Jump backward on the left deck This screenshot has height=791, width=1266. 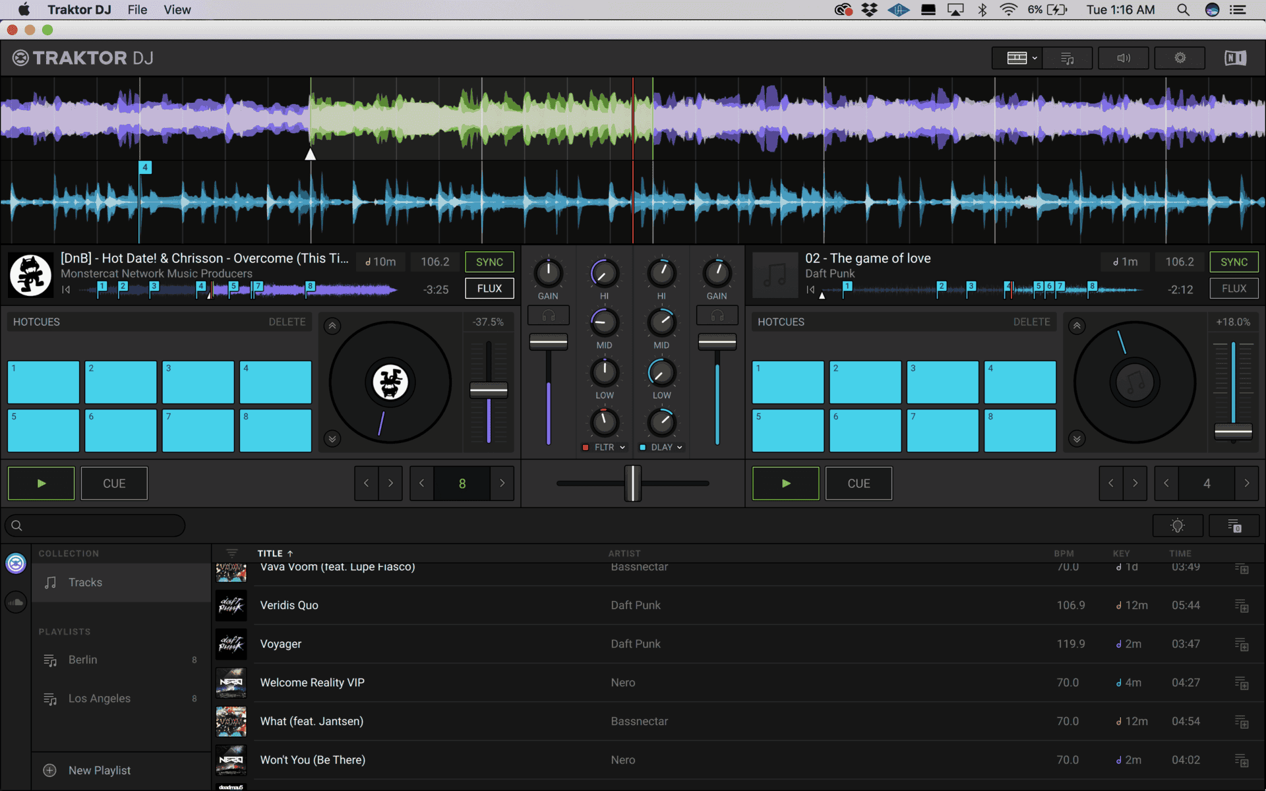[366, 483]
